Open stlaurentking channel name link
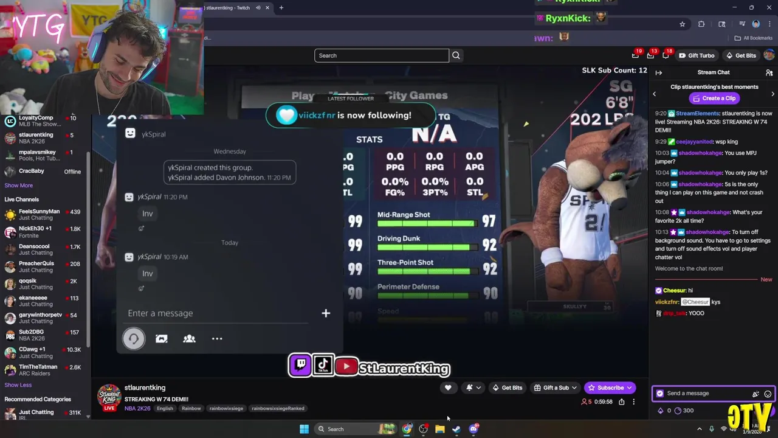 pyautogui.click(x=145, y=388)
